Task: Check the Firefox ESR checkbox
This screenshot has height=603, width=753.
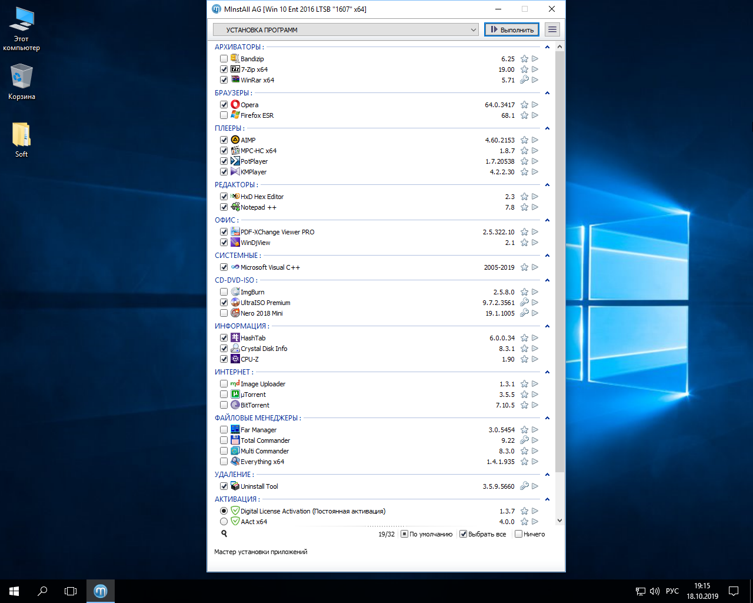Action: (x=224, y=115)
